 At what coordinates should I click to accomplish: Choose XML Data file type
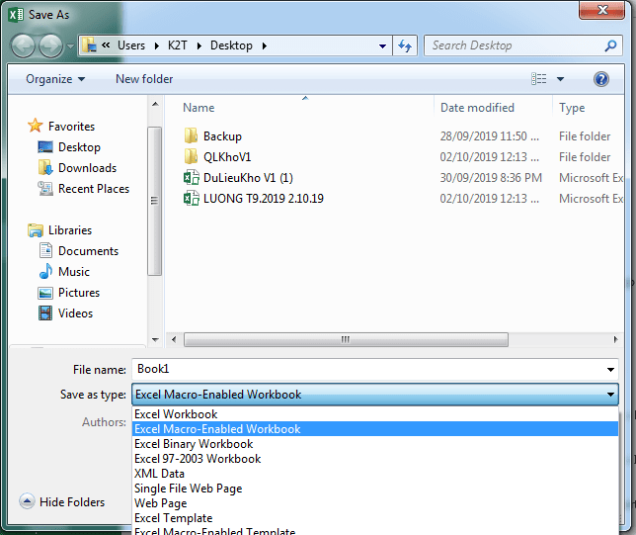click(x=375, y=474)
